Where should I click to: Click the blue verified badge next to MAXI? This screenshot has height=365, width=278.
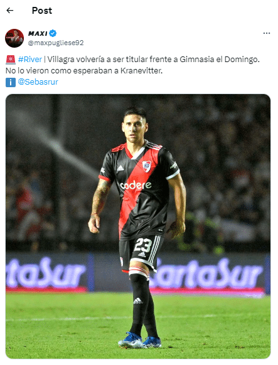coord(53,33)
